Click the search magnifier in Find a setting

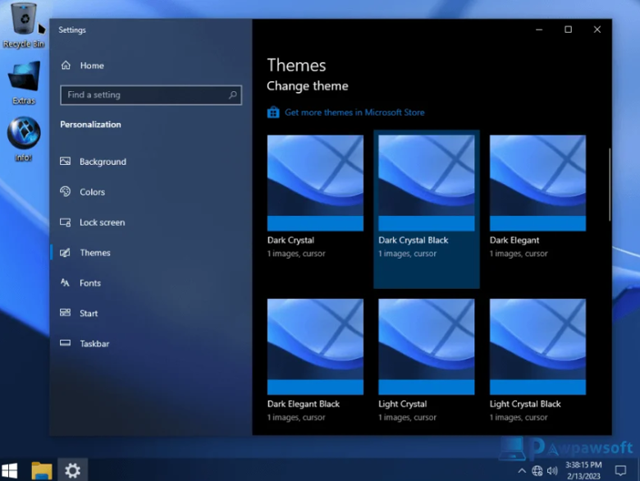(x=233, y=94)
